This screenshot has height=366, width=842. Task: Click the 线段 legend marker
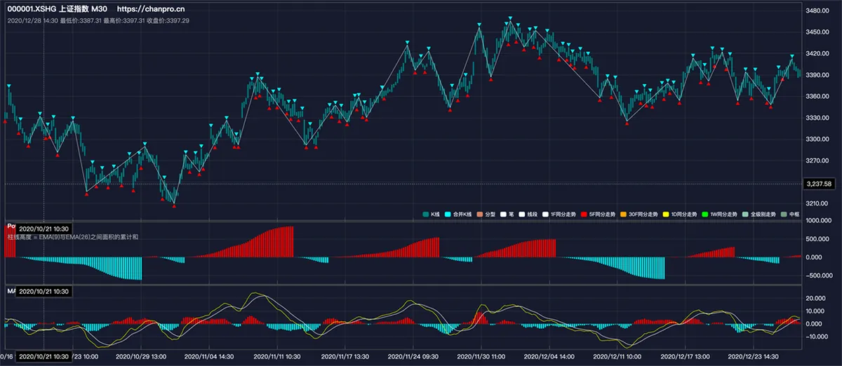coord(528,214)
